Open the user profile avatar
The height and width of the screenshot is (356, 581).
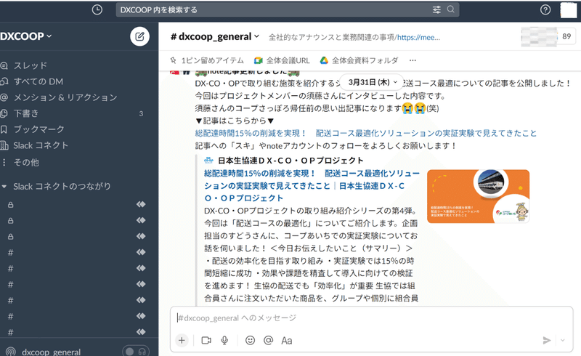coord(569,10)
